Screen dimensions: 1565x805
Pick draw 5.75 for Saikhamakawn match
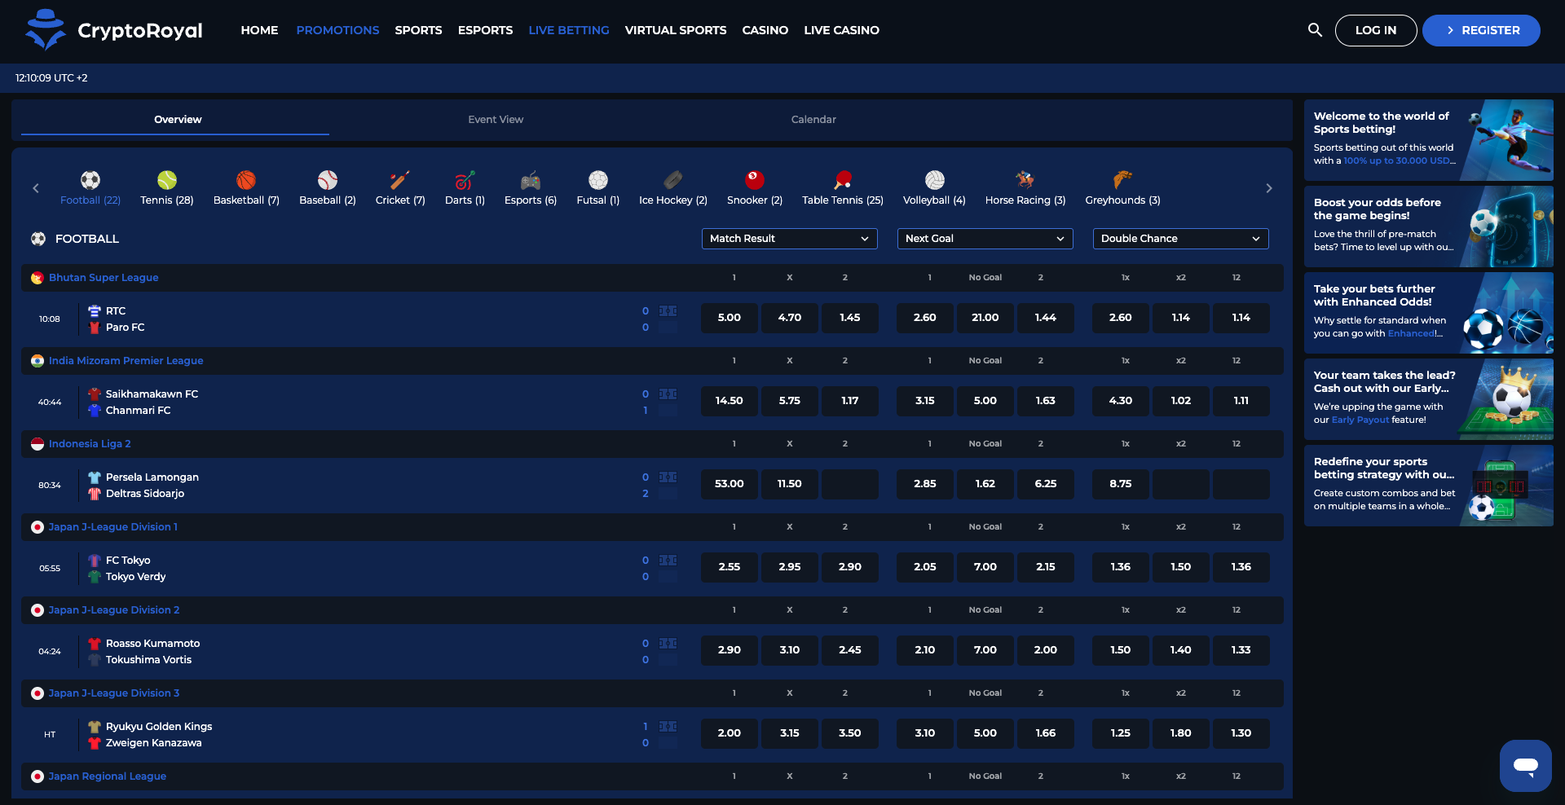click(x=790, y=401)
